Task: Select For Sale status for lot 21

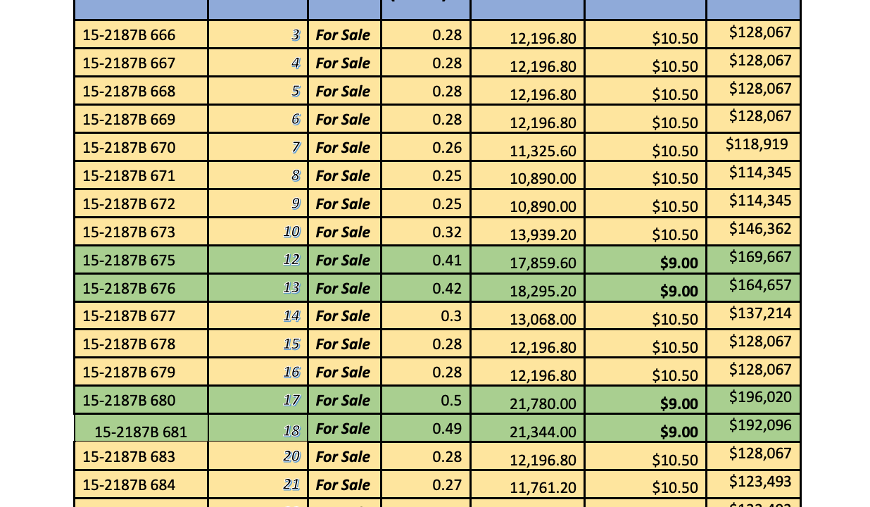Action: (x=343, y=485)
